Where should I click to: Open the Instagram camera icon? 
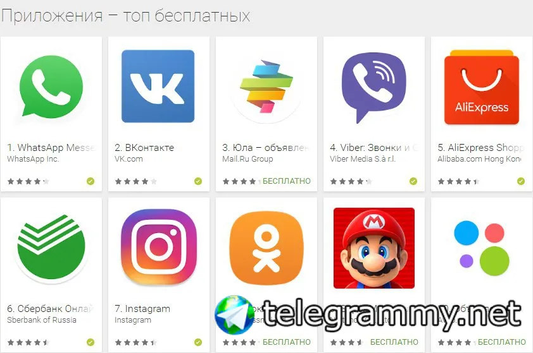coord(158,247)
